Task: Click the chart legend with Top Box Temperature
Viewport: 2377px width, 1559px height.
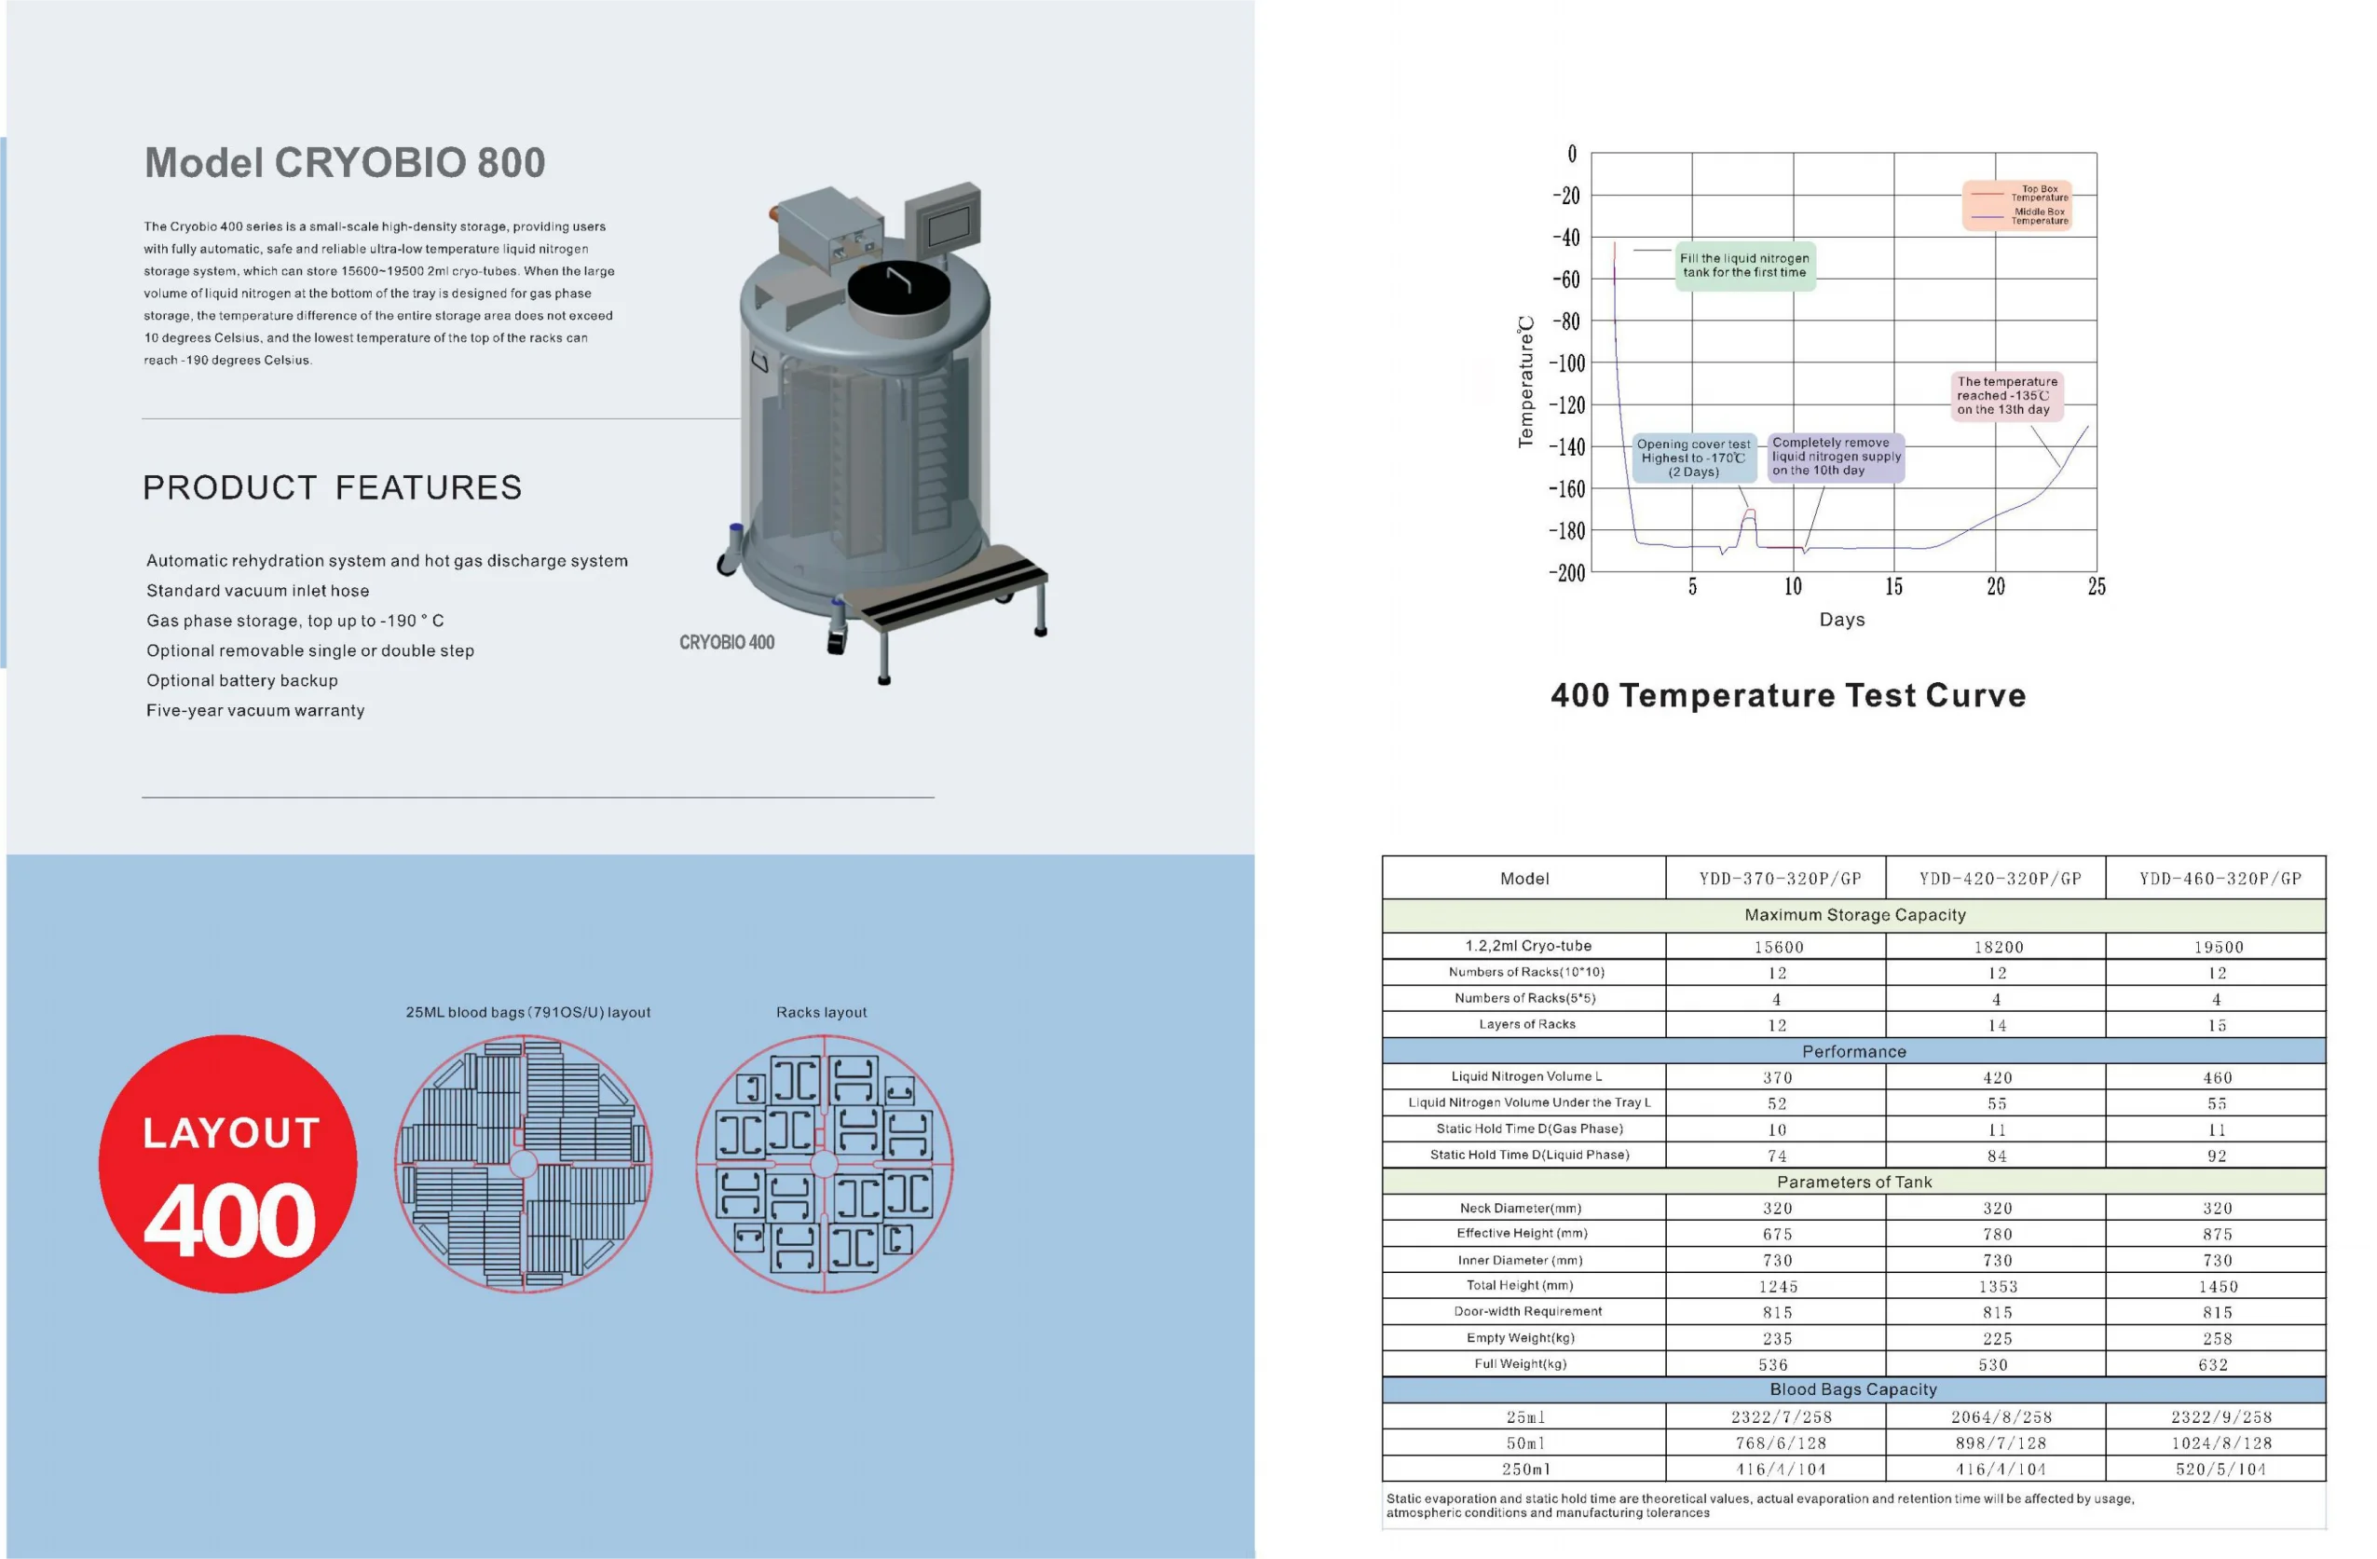Action: pyautogui.click(x=2016, y=205)
